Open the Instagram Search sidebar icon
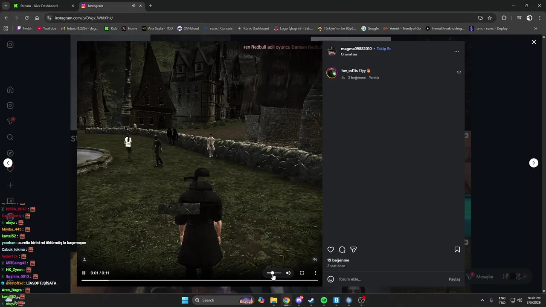Image resolution: width=546 pixels, height=307 pixels. click(10, 137)
